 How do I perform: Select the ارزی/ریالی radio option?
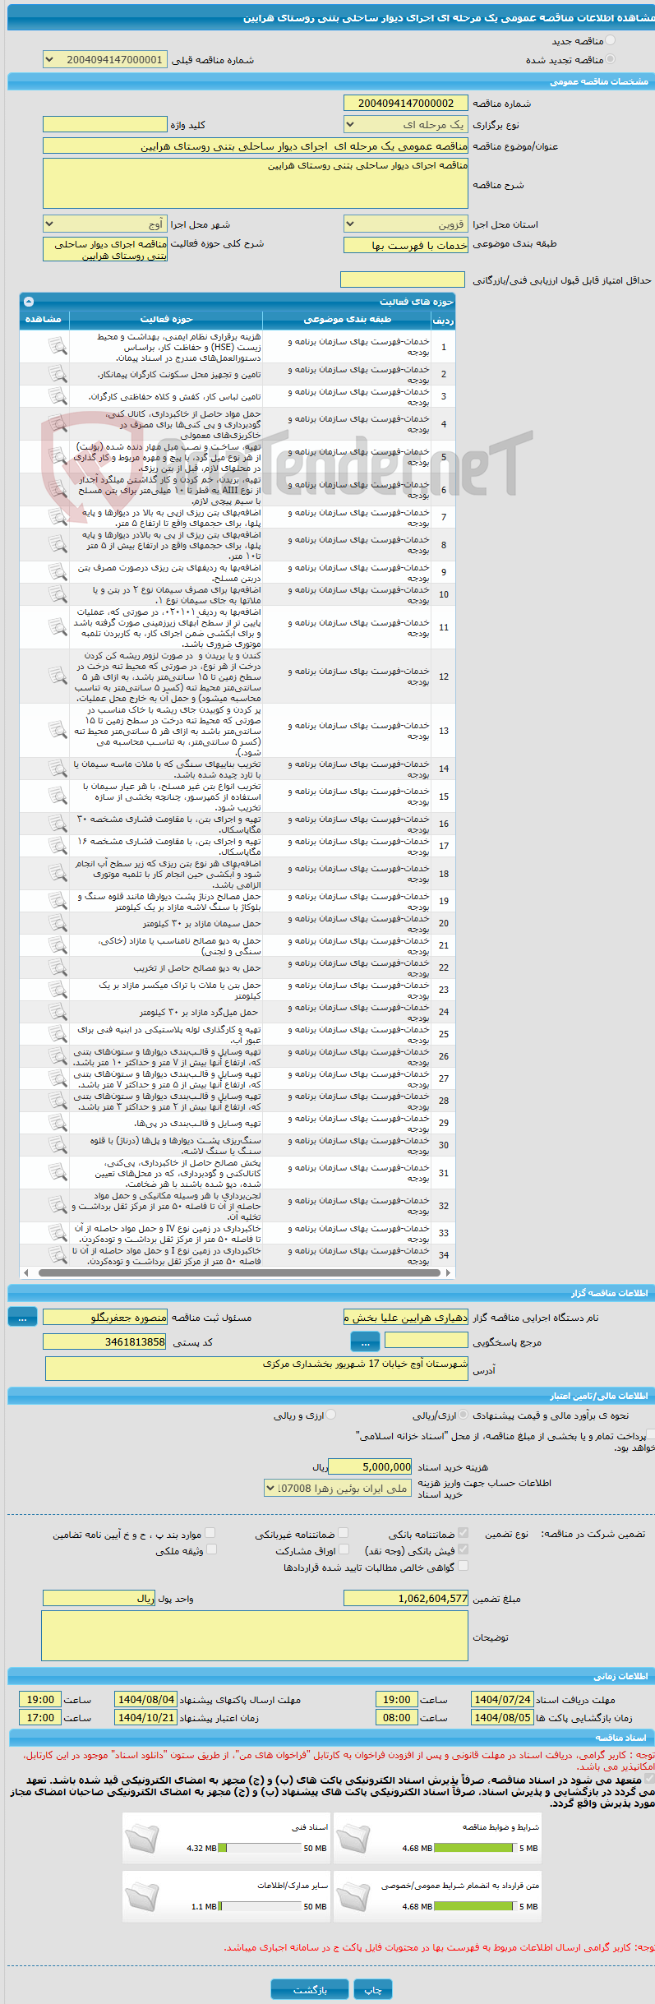(464, 1415)
